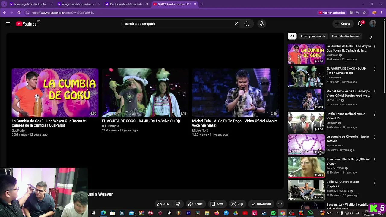This screenshot has height=217, width=386.
Task: Open the tab search dropdown arrow
Action: point(4,4)
